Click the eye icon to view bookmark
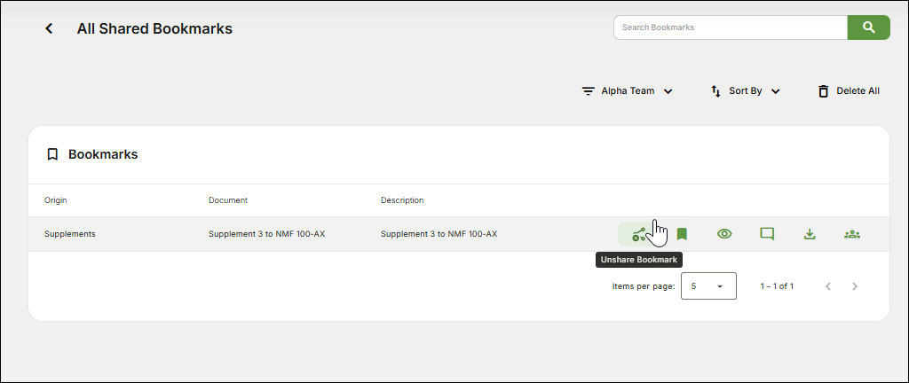909x383 pixels. click(724, 234)
